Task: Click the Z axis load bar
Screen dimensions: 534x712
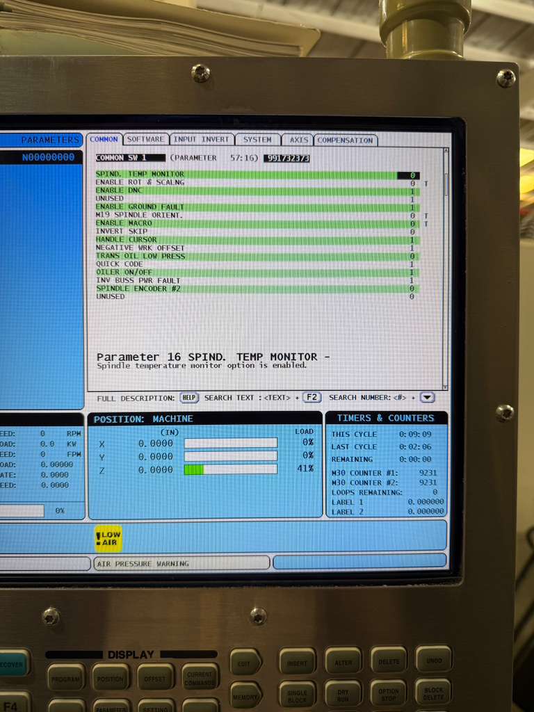Action: [x=230, y=470]
